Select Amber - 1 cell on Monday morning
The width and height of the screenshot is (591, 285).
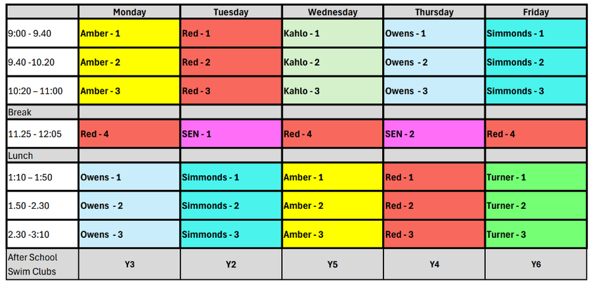[129, 33]
